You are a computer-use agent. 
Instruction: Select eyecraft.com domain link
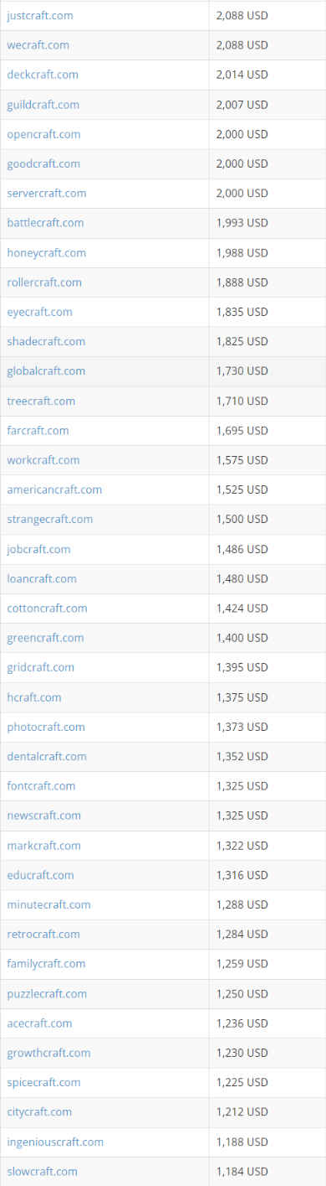[x=39, y=312]
